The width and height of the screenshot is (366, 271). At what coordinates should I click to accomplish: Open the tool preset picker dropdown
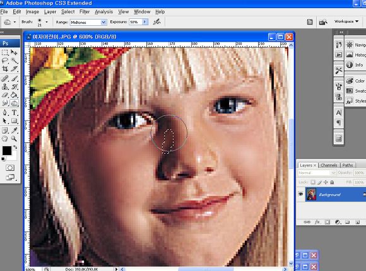pos(15,22)
